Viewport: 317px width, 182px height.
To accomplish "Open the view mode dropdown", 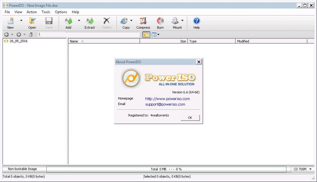I will coord(156,35).
